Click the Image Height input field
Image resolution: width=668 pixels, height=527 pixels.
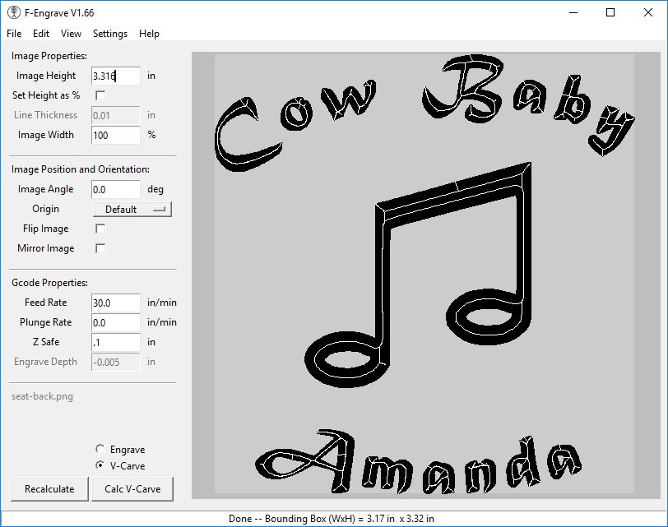115,76
